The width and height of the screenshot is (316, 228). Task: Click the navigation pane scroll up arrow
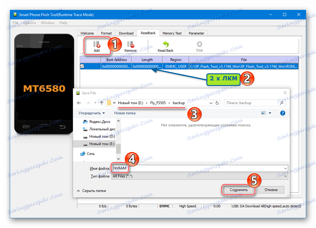point(119,121)
